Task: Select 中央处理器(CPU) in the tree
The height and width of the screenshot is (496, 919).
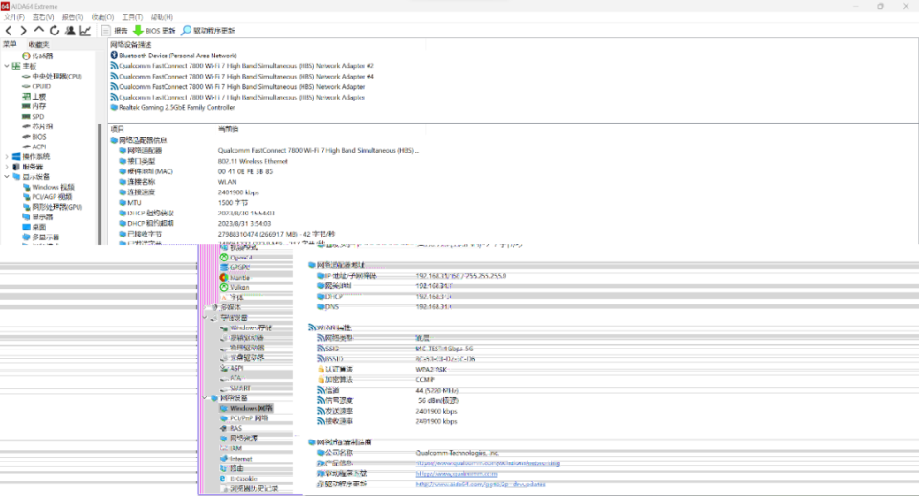Action: [52, 77]
